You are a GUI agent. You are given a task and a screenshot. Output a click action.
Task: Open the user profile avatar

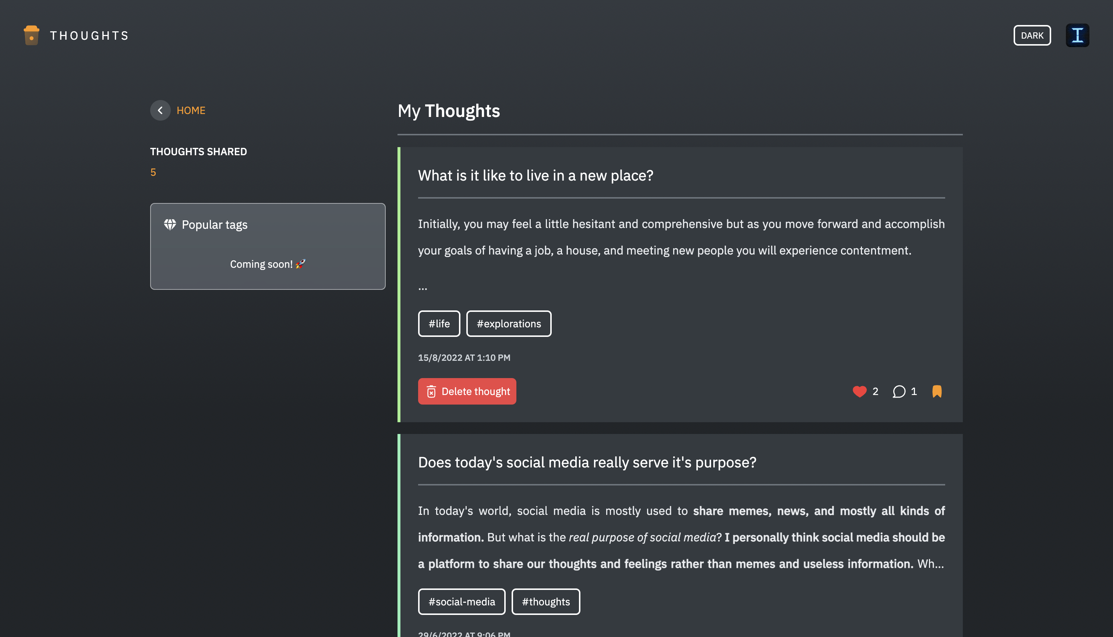[x=1077, y=35]
